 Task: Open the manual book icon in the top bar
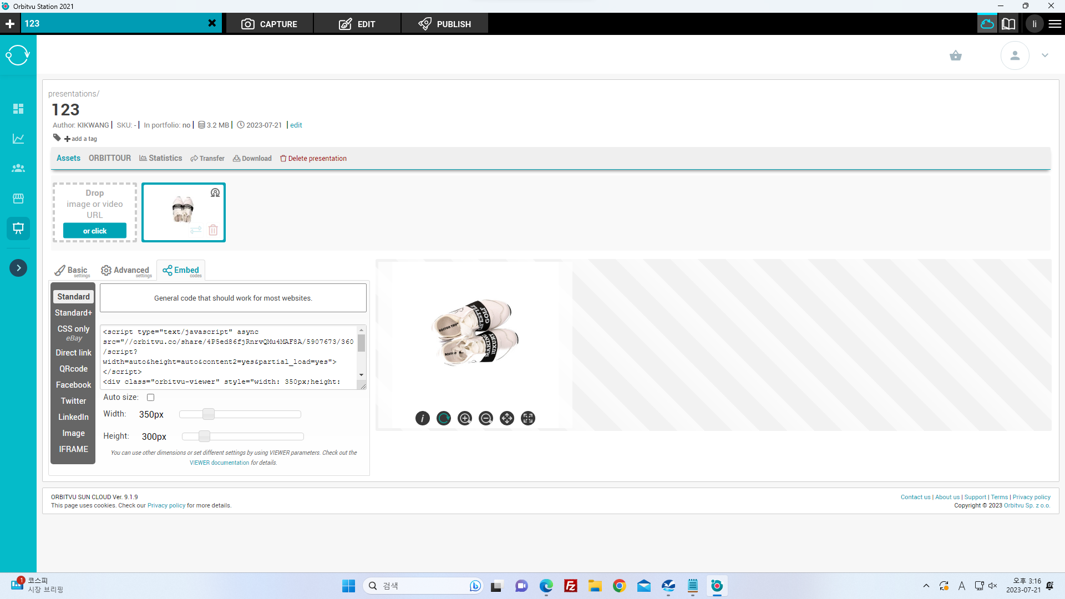click(x=1008, y=24)
